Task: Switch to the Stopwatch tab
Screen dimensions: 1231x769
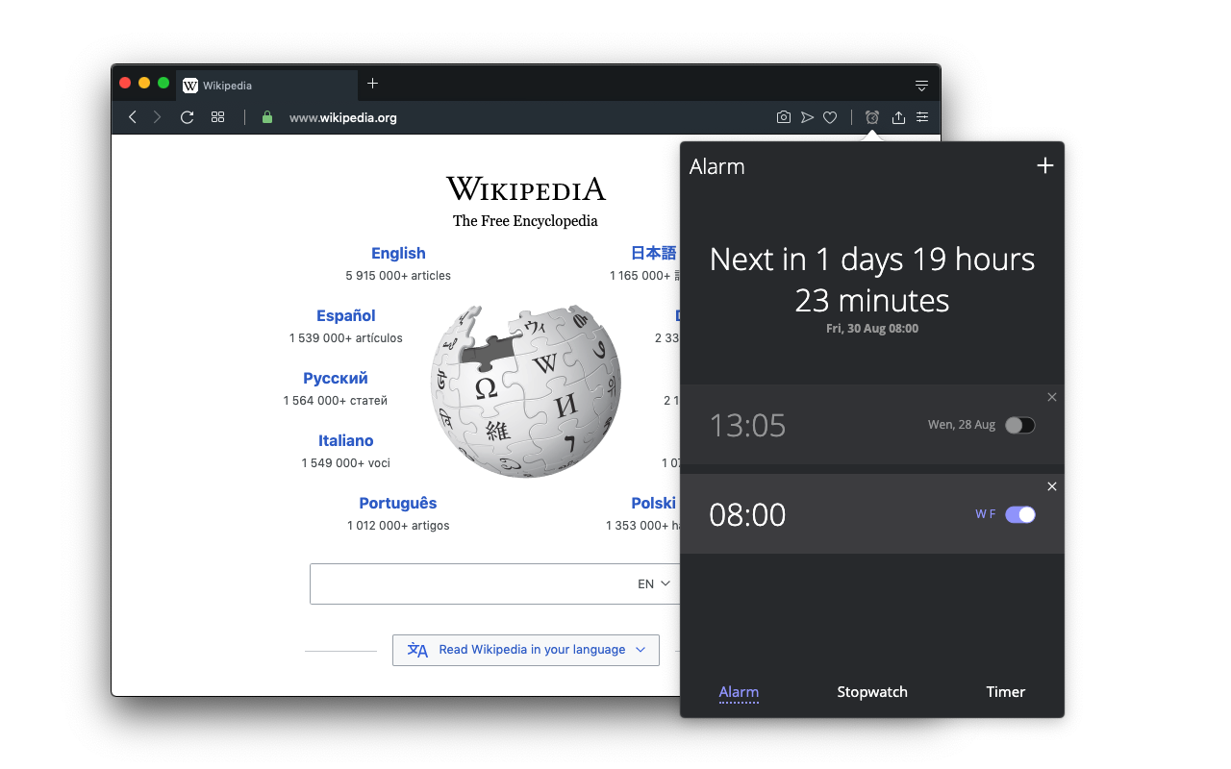Action: coord(872,692)
